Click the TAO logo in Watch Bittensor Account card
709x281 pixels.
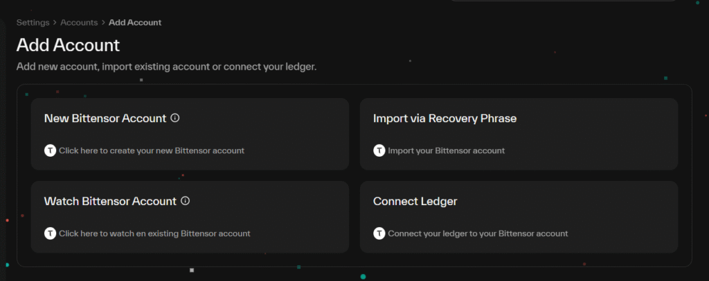(50, 233)
